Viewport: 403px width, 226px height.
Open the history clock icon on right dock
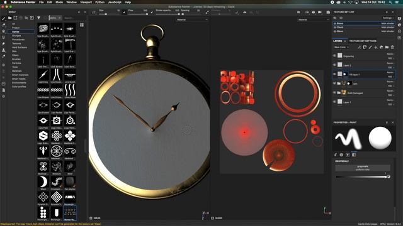pos(399,31)
